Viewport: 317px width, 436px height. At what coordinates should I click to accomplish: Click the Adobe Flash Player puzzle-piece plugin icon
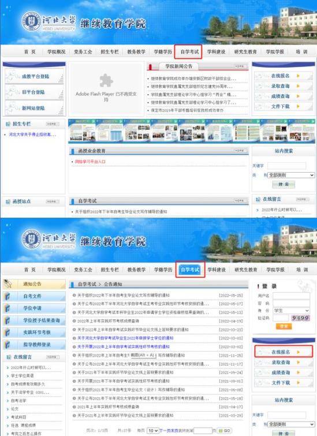pos(106,81)
